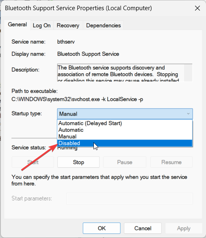The height and width of the screenshot is (238, 206).
Task: Click inside the Start parameters field
Action: pyautogui.click(x=130, y=199)
